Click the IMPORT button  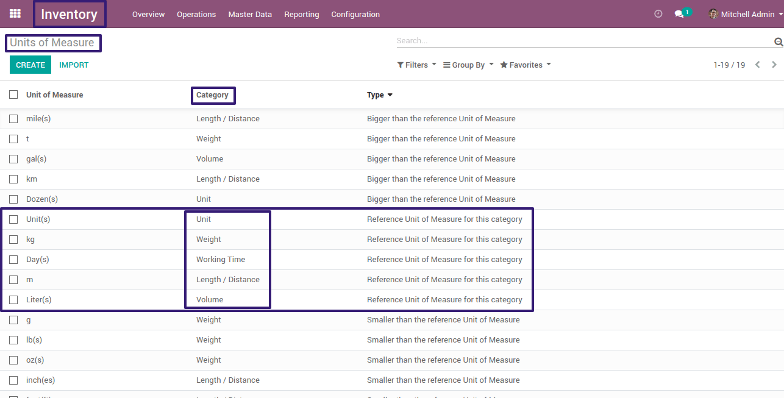point(74,65)
